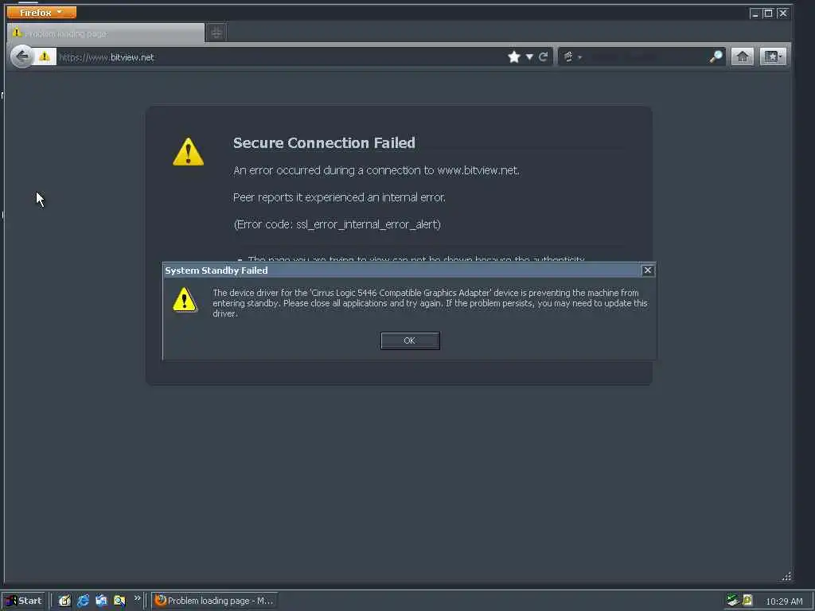Launch the first quick launch icon beside Start
This screenshot has height=611, width=815.
(x=64, y=601)
